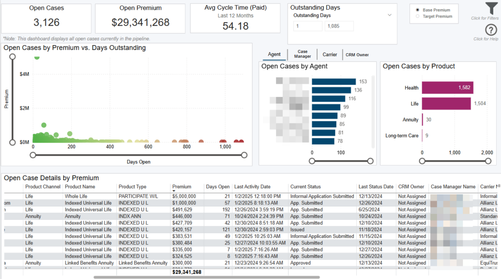Switch to the Case Manager tab
The width and height of the screenshot is (501, 279).
click(x=302, y=54)
